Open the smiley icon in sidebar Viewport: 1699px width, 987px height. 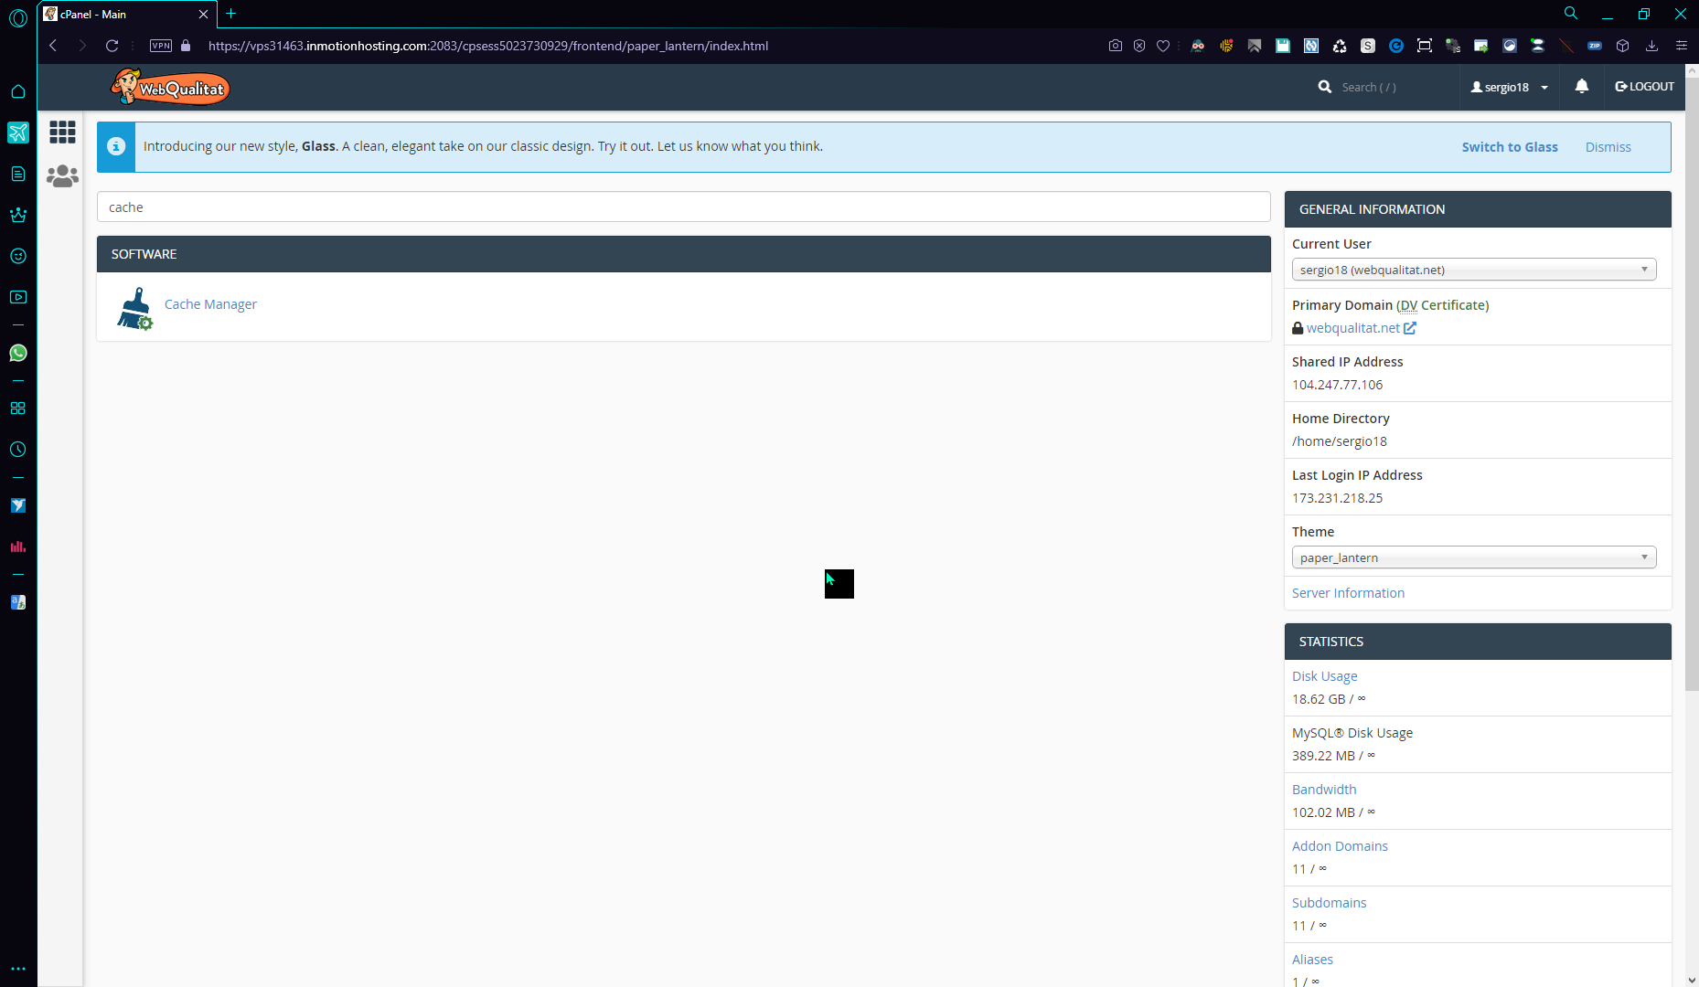click(18, 256)
